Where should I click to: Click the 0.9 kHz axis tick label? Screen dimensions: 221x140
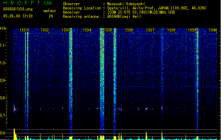pos(3,80)
